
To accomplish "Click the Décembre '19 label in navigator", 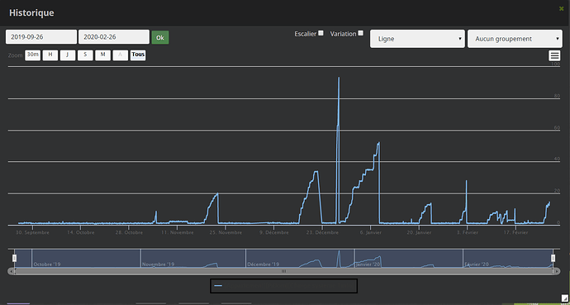I will tap(264, 264).
